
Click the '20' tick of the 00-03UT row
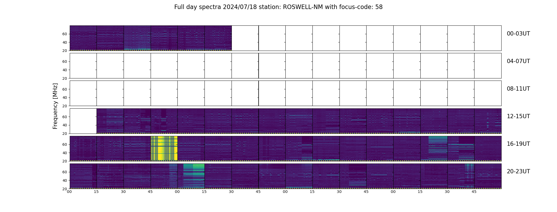pyautogui.click(x=65, y=51)
